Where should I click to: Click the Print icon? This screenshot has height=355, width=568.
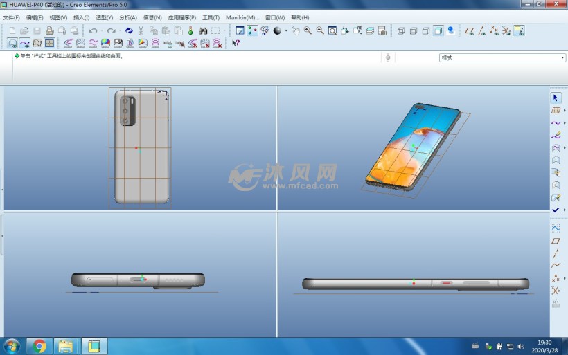50,30
